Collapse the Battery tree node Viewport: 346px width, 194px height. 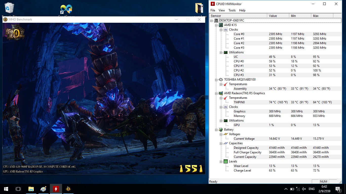216,130
